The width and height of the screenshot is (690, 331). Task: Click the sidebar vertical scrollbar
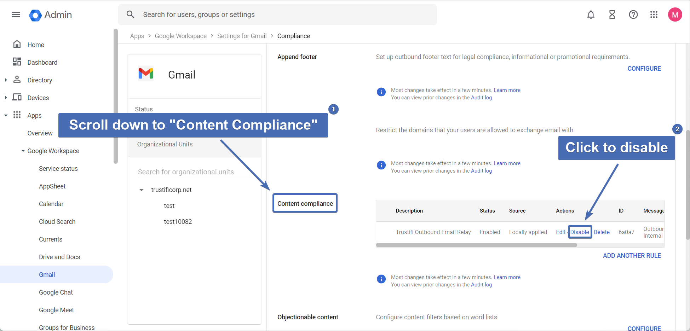[x=115, y=96]
